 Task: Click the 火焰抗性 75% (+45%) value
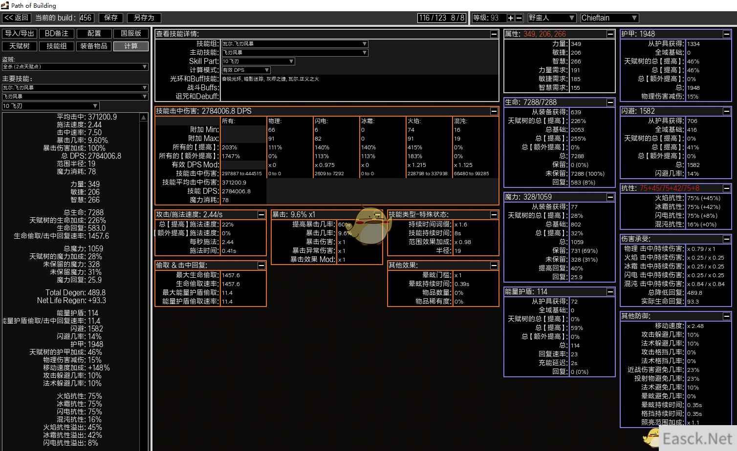(x=704, y=198)
